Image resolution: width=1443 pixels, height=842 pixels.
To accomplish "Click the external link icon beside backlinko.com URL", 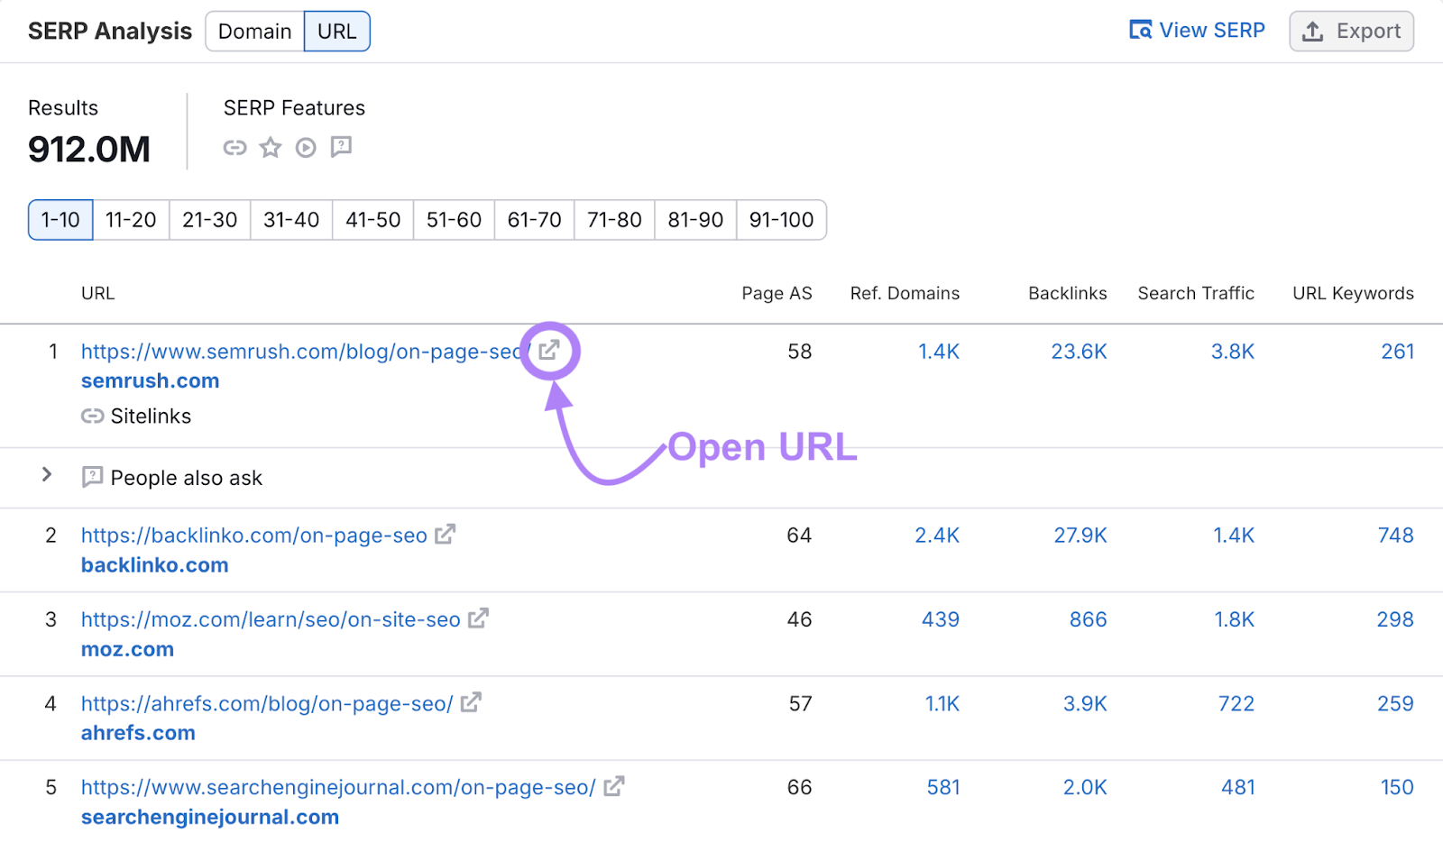I will click(446, 534).
